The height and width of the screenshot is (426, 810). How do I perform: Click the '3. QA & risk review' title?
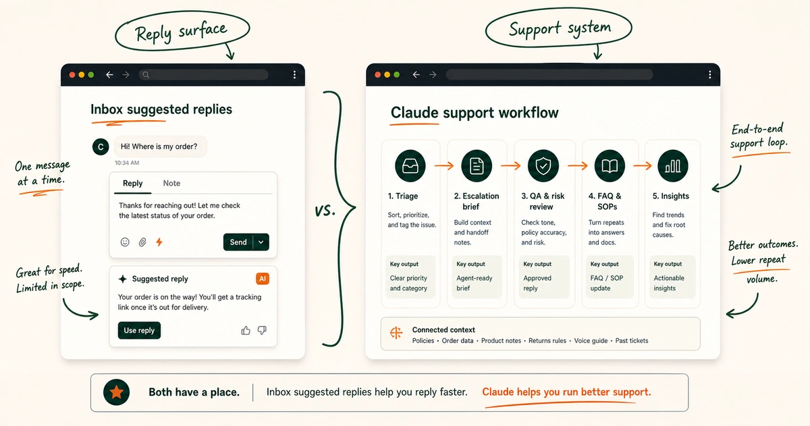click(543, 201)
